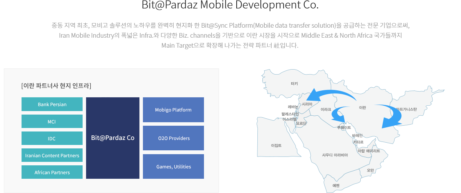The image size is (461, 193).
Task: Select the African Partners box
Action: click(52, 172)
